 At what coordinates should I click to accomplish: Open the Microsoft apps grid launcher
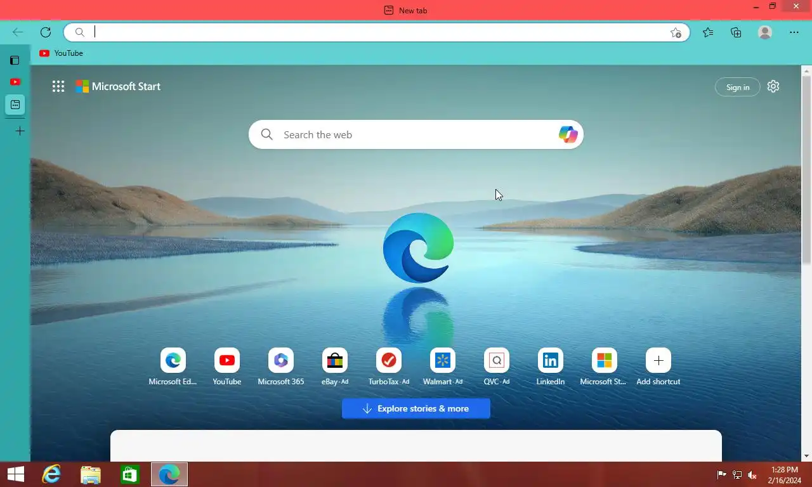pyautogui.click(x=58, y=86)
